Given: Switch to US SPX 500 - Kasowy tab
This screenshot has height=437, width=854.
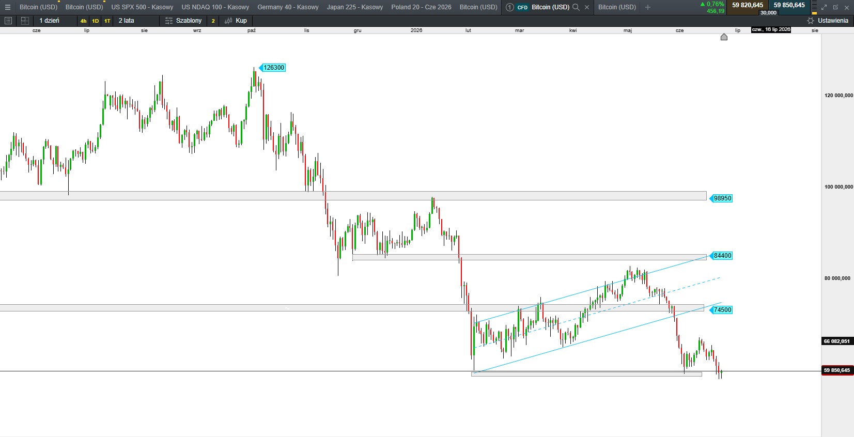Looking at the screenshot, I should pos(142,7).
